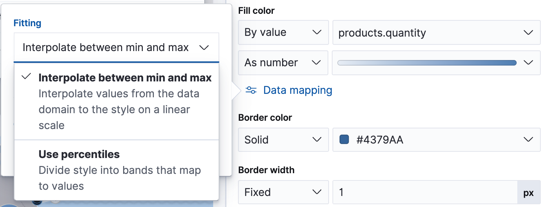Image resolution: width=547 pixels, height=207 pixels.
Task: Click the Border width section label
Action: [266, 170]
